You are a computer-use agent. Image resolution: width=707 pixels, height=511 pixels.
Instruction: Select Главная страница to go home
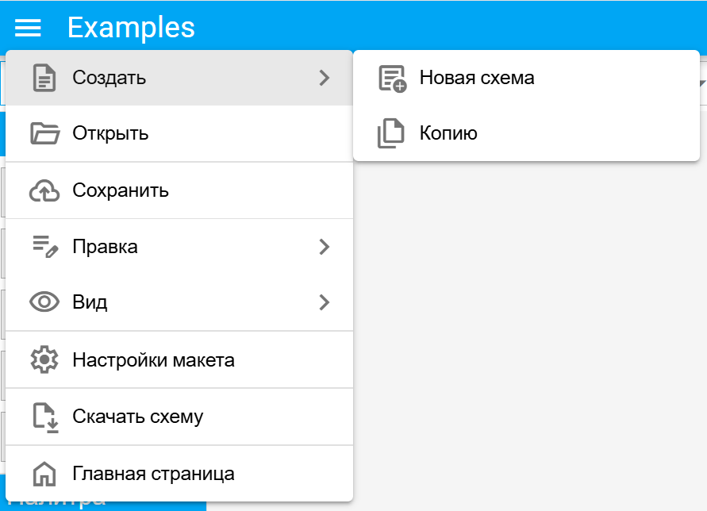pos(155,473)
